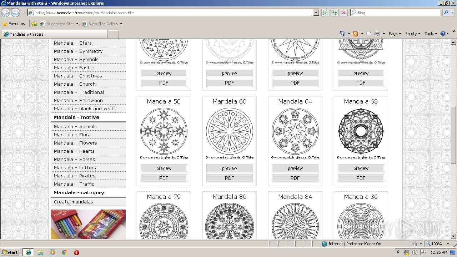Viewport: 457px width, 257px height.
Task: Open the Tools menu dropdown
Action: (x=431, y=34)
